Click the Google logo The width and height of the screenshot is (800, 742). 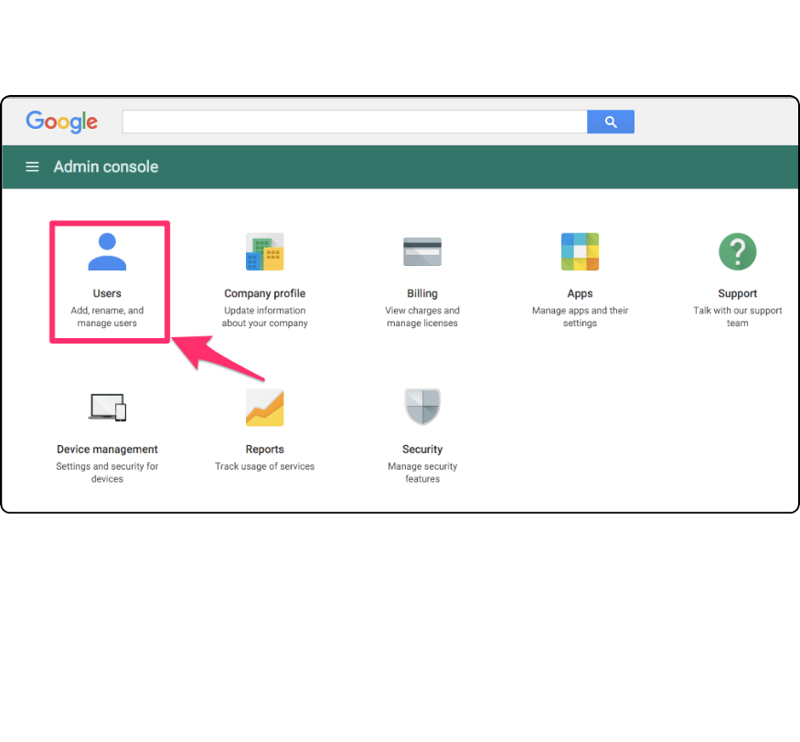point(61,122)
